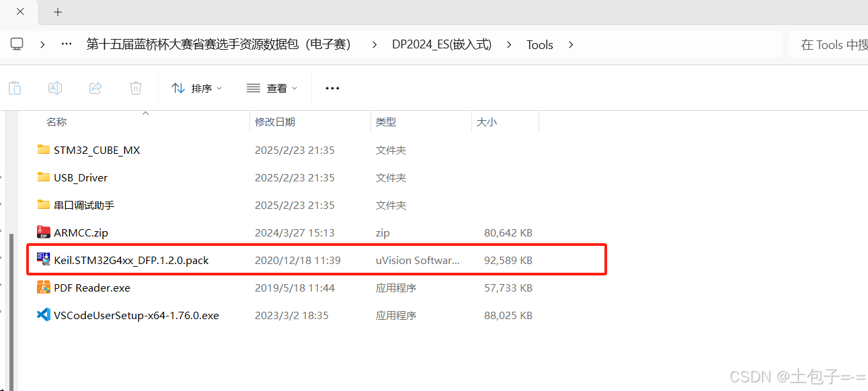Image resolution: width=868 pixels, height=391 pixels.
Task: Click the 92,589 KB size cell
Action: tap(508, 260)
